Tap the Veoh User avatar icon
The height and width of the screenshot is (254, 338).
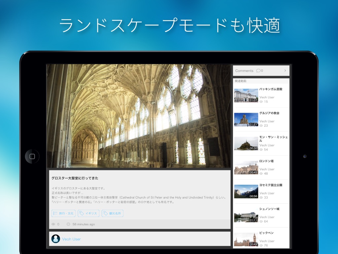(x=56, y=239)
